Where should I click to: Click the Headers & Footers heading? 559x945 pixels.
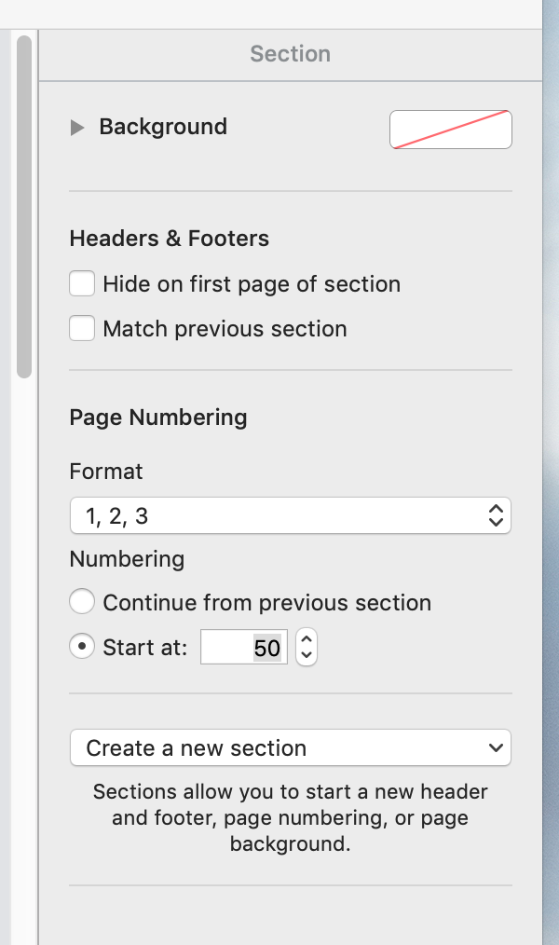(x=169, y=239)
